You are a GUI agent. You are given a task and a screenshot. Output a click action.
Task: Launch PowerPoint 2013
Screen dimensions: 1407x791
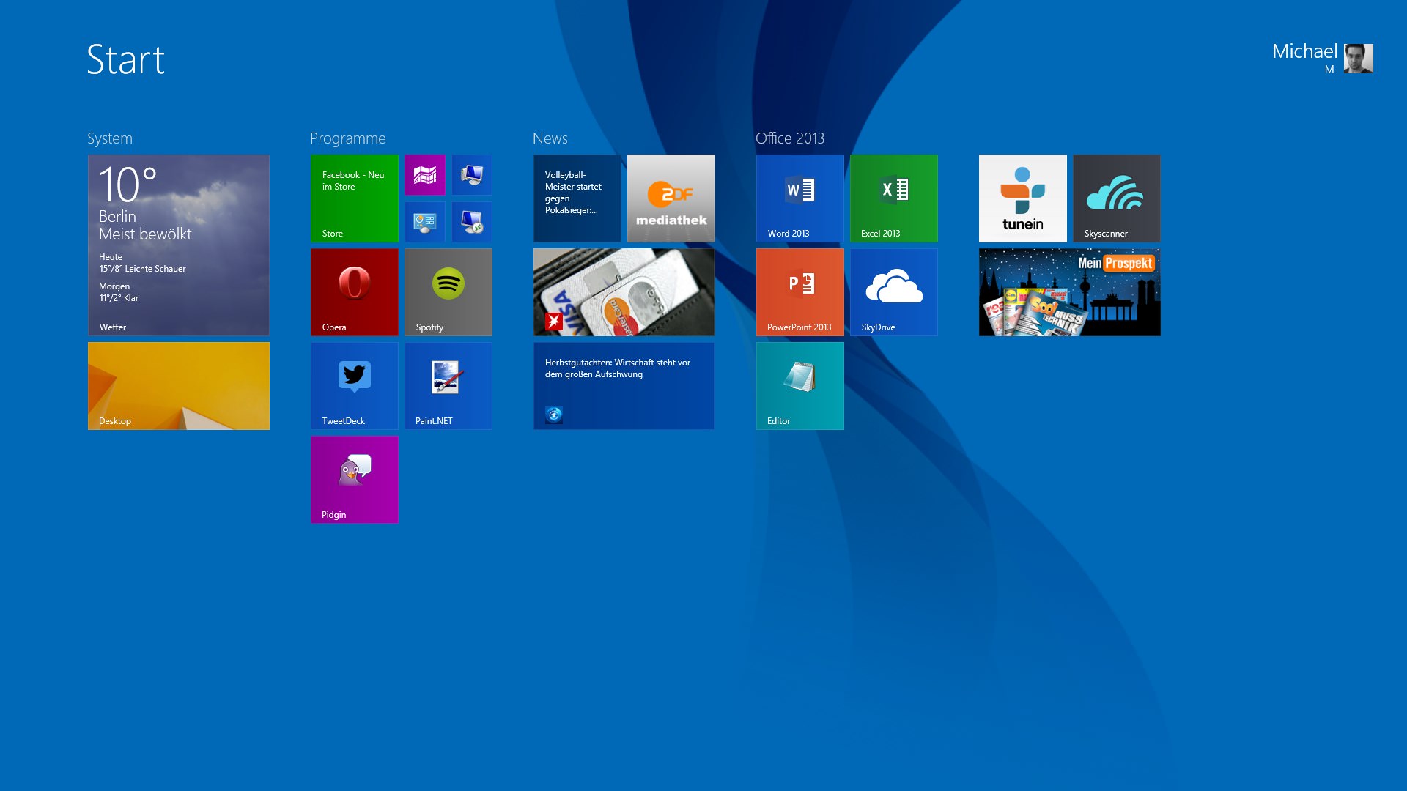[x=800, y=292]
